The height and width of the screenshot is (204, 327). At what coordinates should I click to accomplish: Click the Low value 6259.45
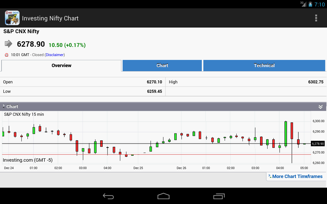pyautogui.click(x=154, y=91)
